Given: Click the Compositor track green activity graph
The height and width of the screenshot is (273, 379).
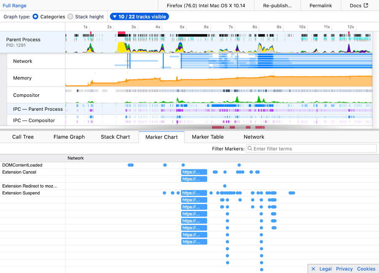Looking at the screenshot, I should click(219, 99).
